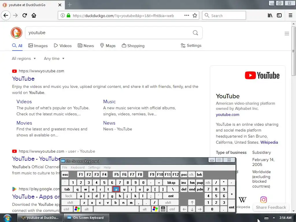This screenshot has height=222, width=296.
Task: Open the Music sitelink under YouTube
Action: pyautogui.click(x=109, y=101)
